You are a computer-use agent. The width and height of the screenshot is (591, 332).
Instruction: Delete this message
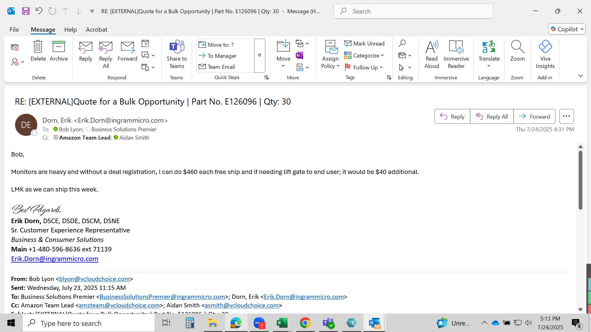coord(38,51)
